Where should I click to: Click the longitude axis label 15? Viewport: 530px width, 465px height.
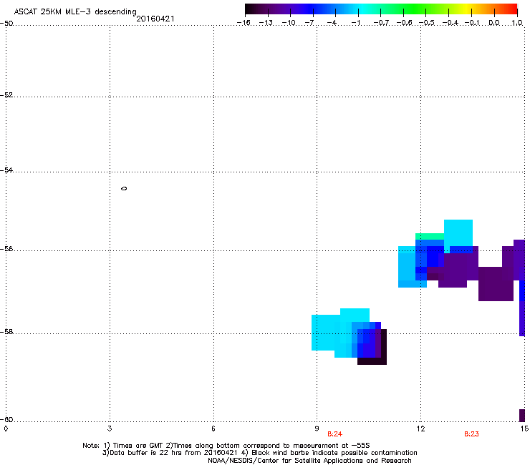click(524, 429)
